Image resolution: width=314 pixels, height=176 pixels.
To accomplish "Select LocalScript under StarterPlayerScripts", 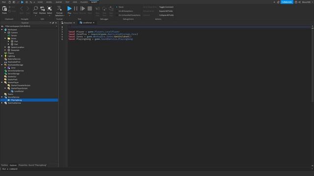I will point(19,91).
